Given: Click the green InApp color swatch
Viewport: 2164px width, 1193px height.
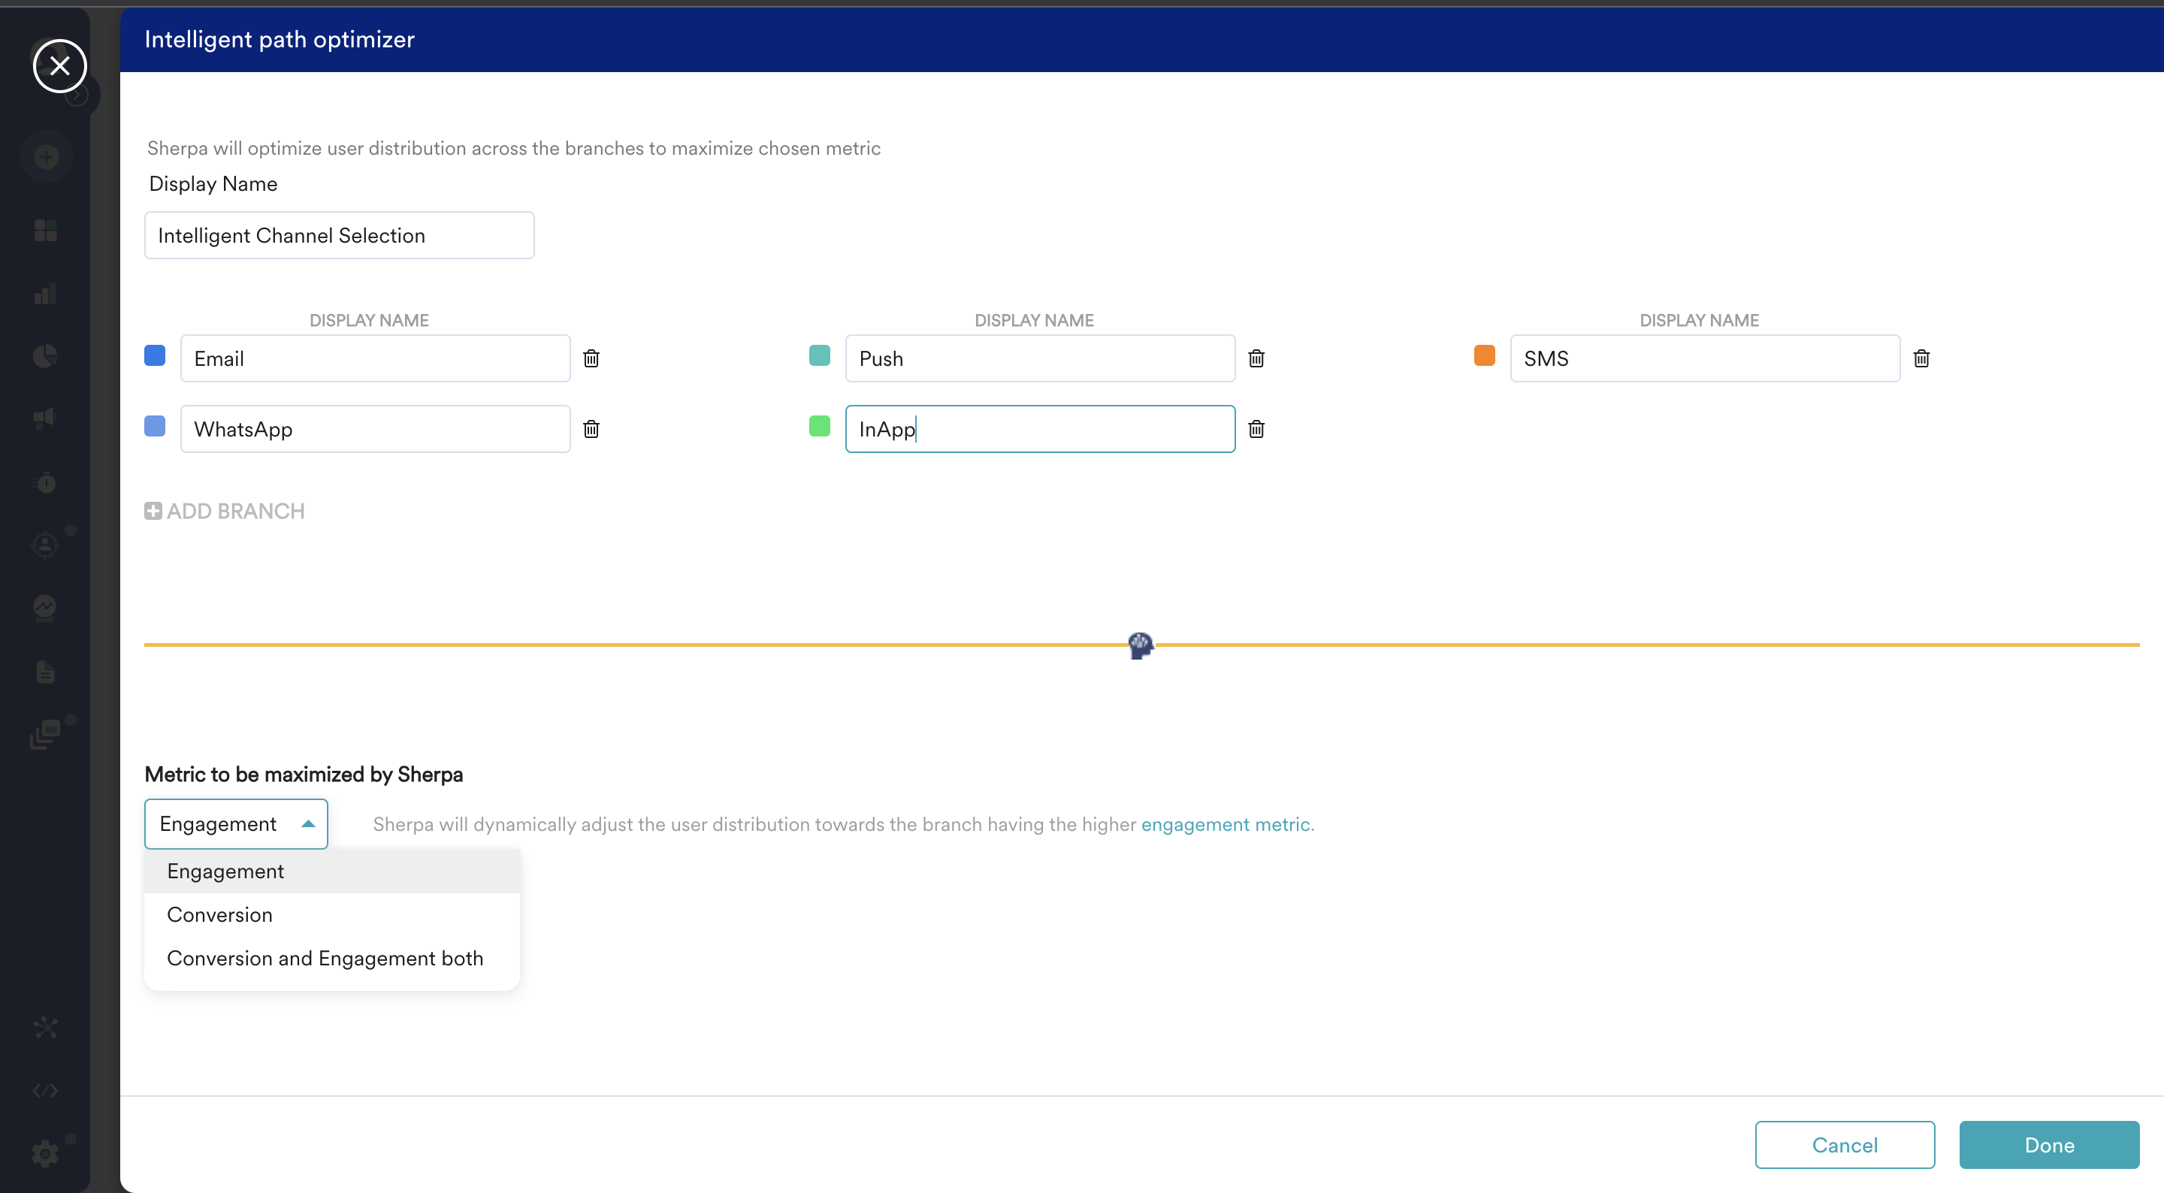Looking at the screenshot, I should tap(819, 426).
